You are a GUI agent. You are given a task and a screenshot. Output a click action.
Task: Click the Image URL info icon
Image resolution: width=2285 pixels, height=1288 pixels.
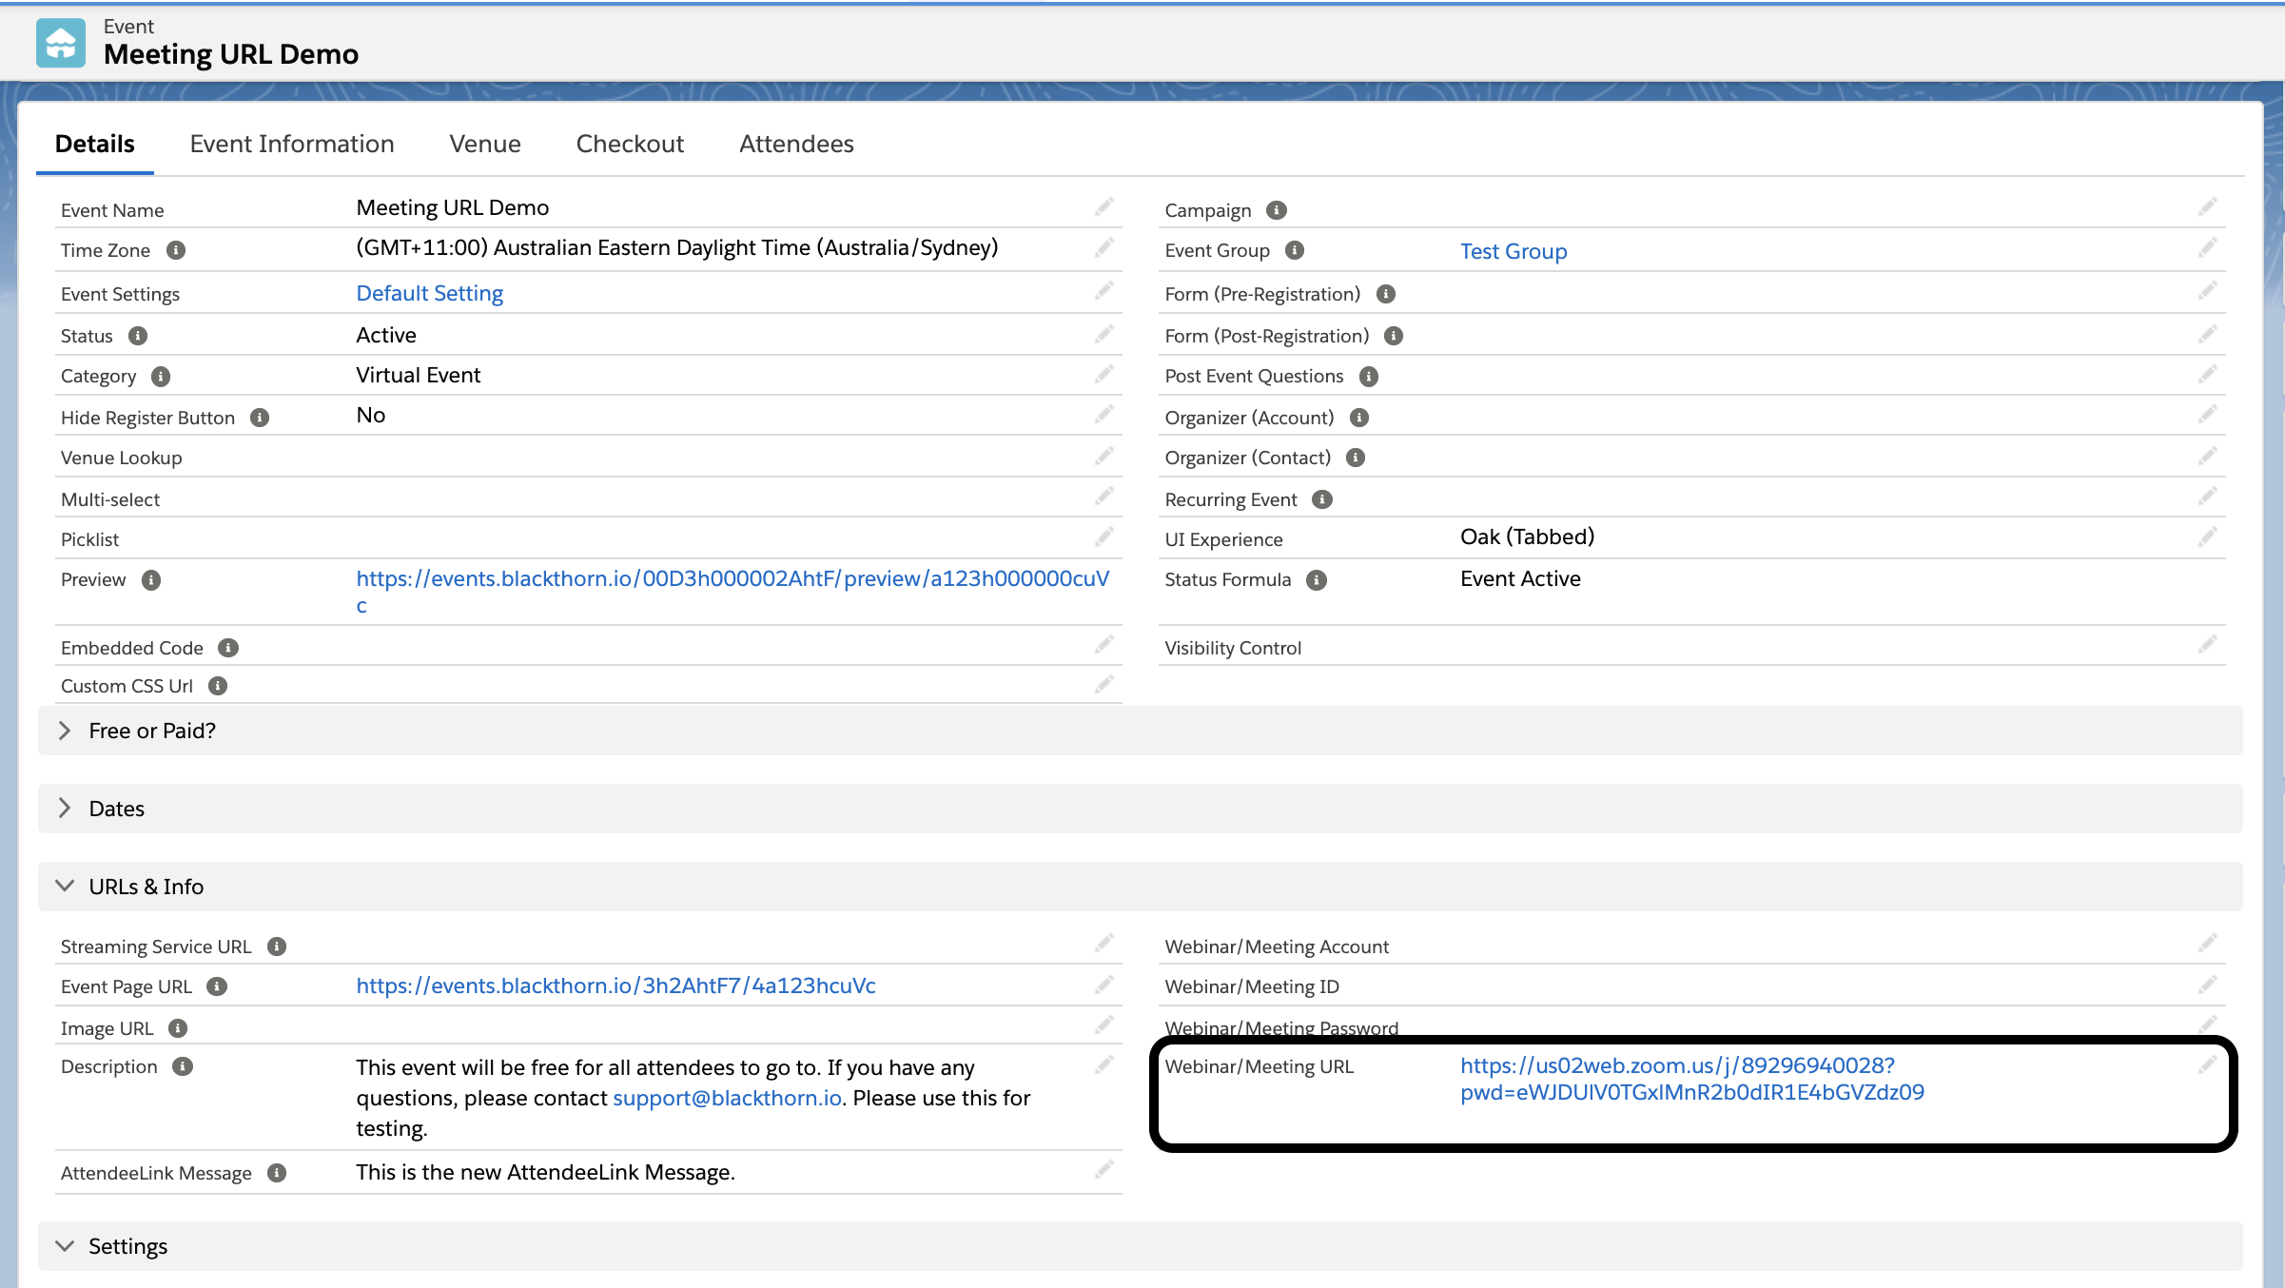(x=178, y=1028)
